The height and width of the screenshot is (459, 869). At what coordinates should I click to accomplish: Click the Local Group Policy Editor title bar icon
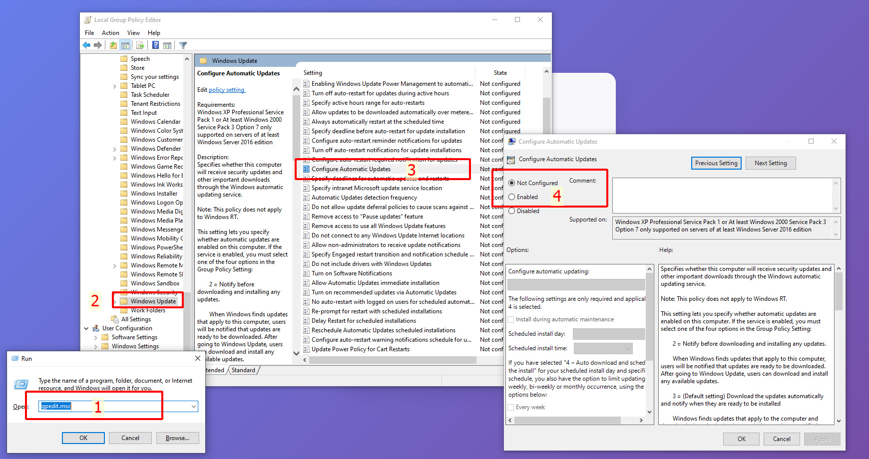click(88, 20)
